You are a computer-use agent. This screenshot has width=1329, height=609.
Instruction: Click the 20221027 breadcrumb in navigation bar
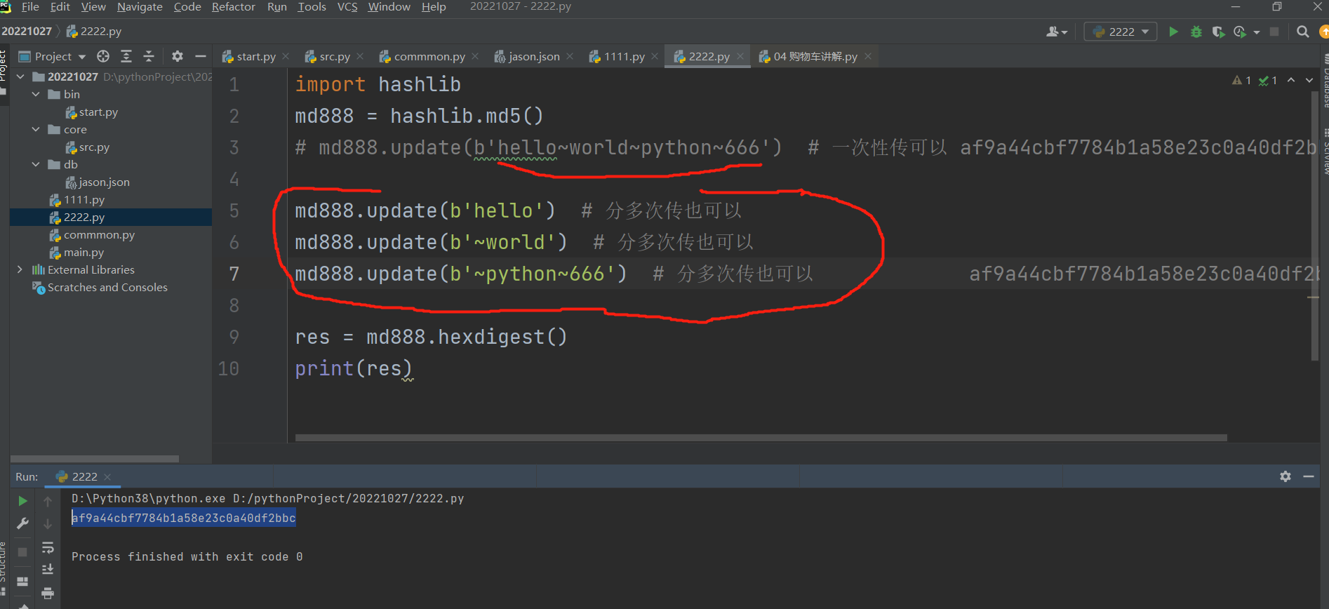tap(27, 31)
